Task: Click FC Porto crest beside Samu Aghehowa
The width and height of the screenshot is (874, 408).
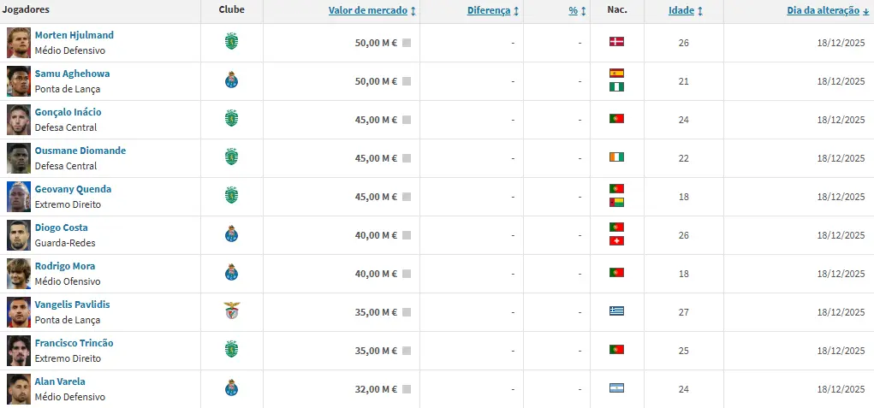Action: coord(231,80)
